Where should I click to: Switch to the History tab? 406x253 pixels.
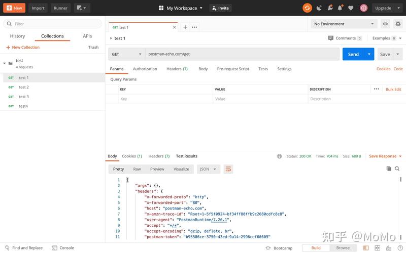tap(17, 36)
